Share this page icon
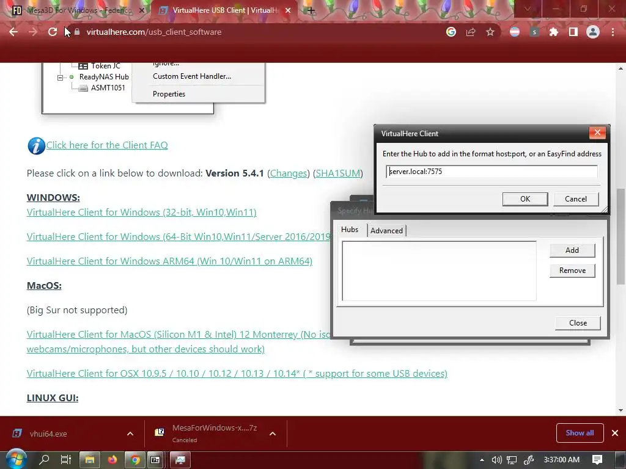Screen dimensions: 626x469 tap(471, 32)
